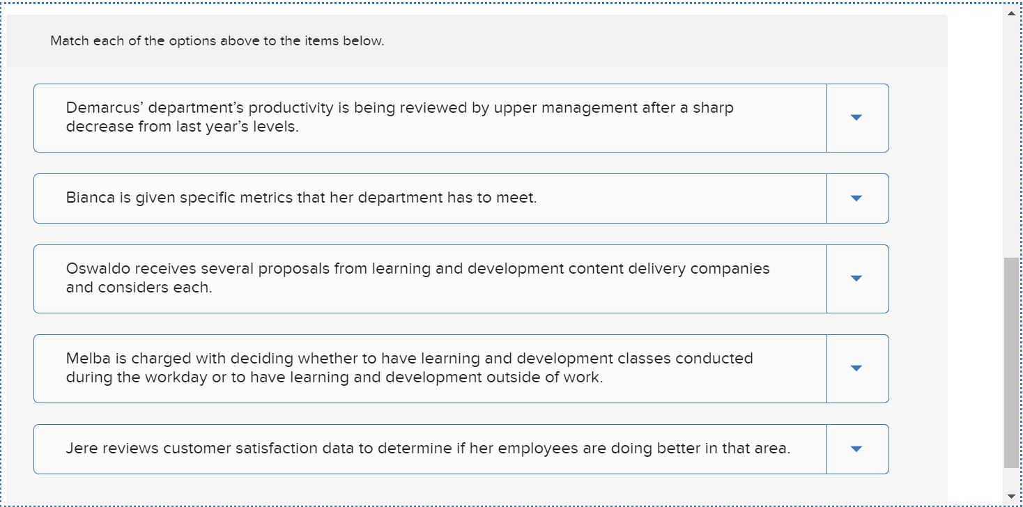Select the Melba learning and development statement box
Screen dimensions: 1023x507
coord(418,368)
